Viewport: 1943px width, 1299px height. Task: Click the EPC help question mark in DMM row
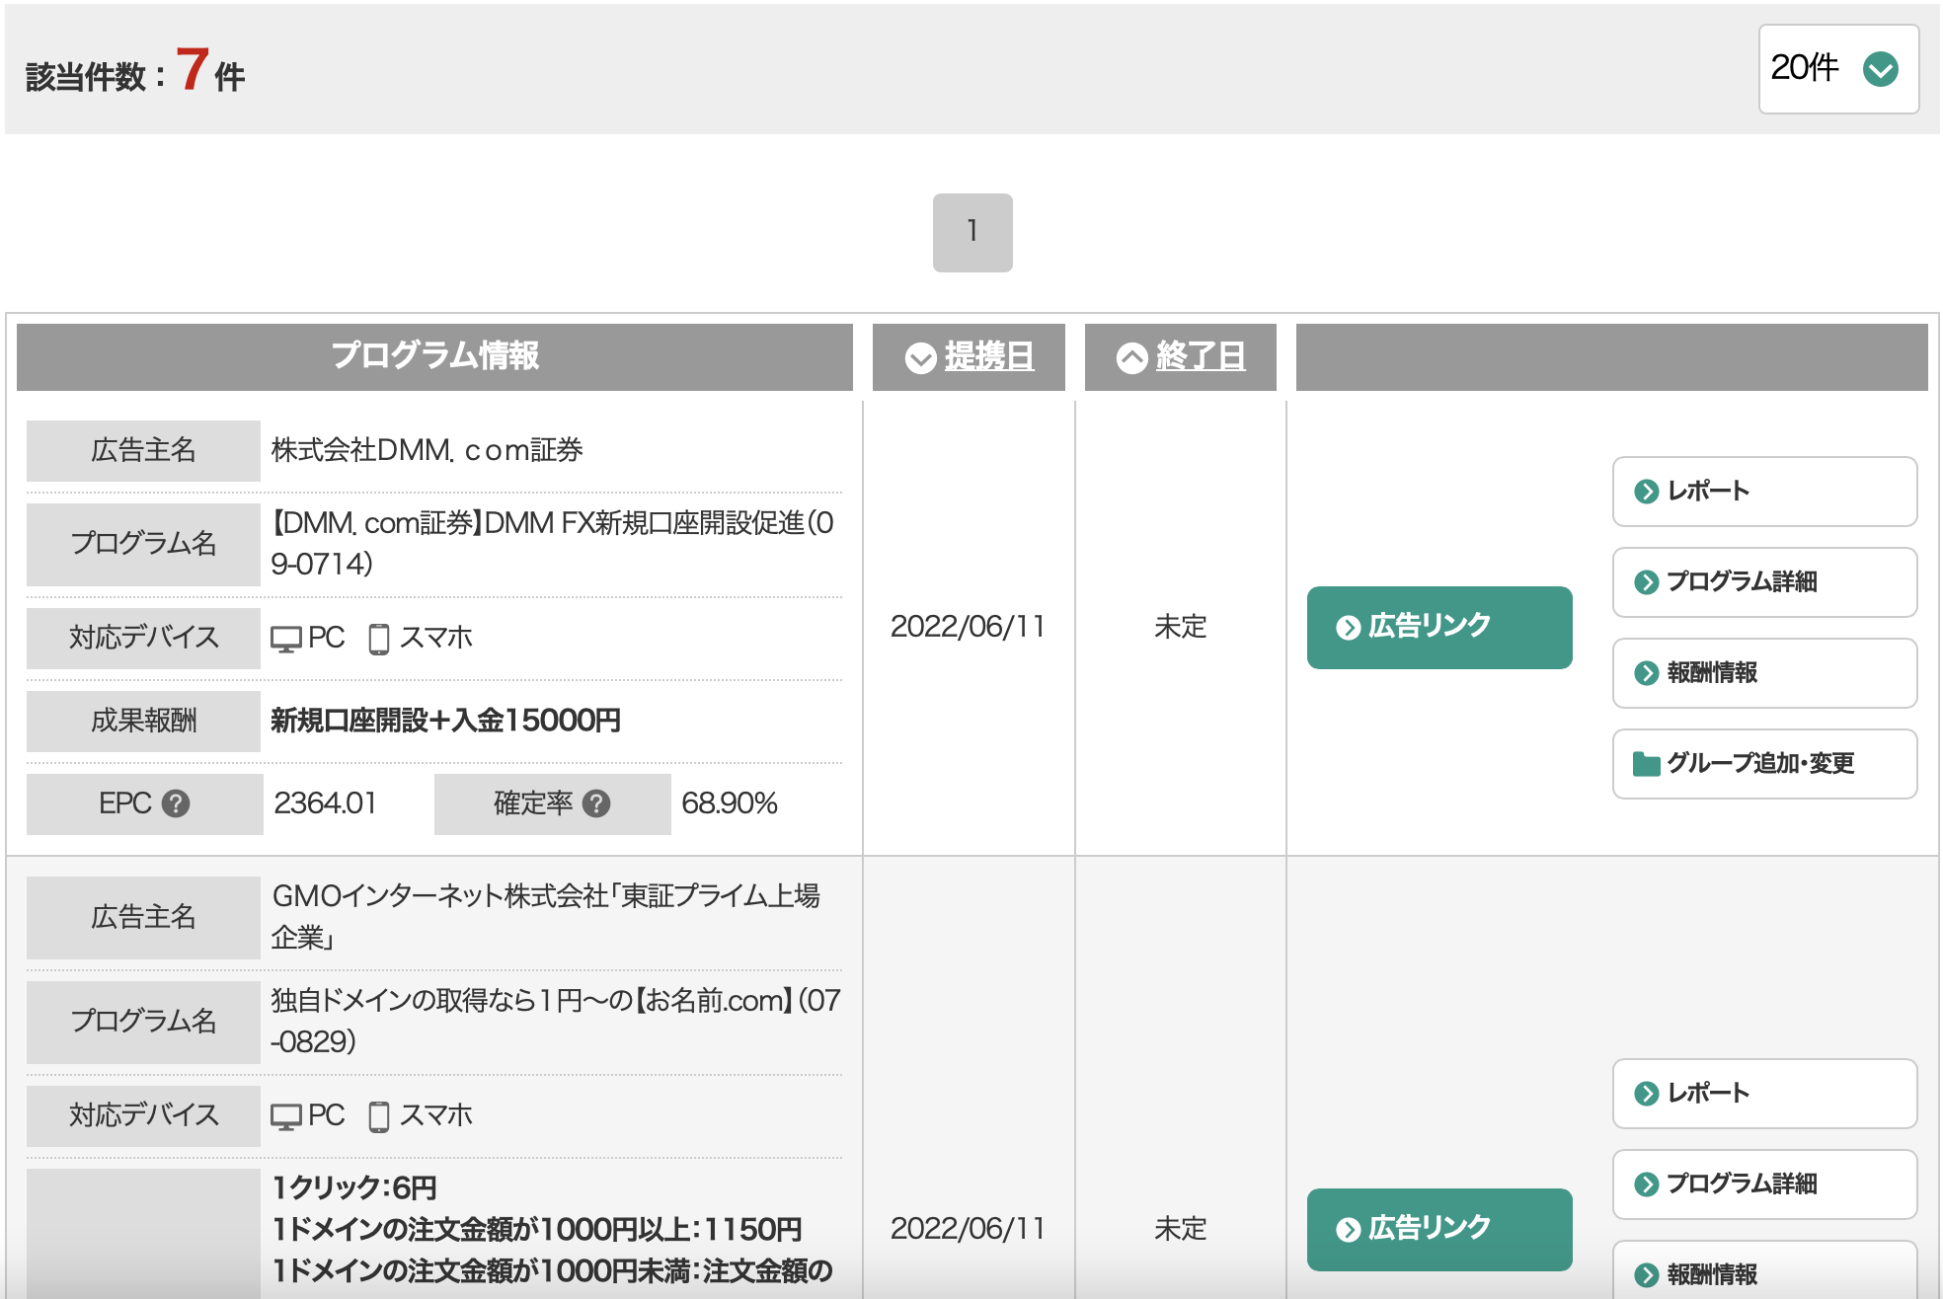pos(176,803)
